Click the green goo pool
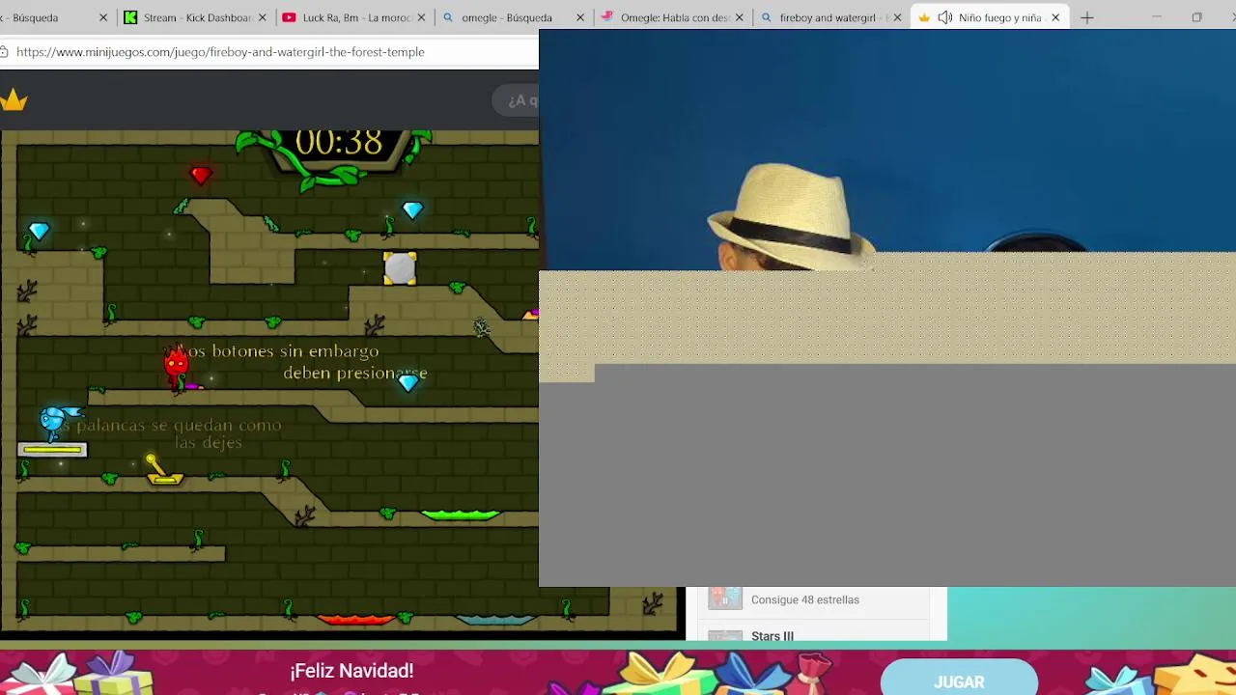This screenshot has height=695, width=1236. [x=461, y=514]
